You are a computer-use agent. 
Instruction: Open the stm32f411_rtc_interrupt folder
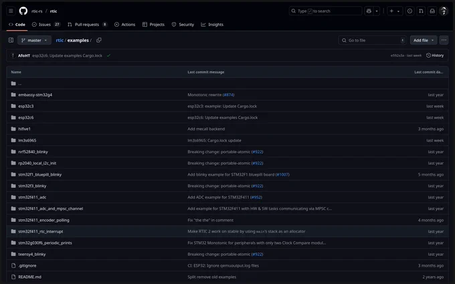[x=41, y=231]
